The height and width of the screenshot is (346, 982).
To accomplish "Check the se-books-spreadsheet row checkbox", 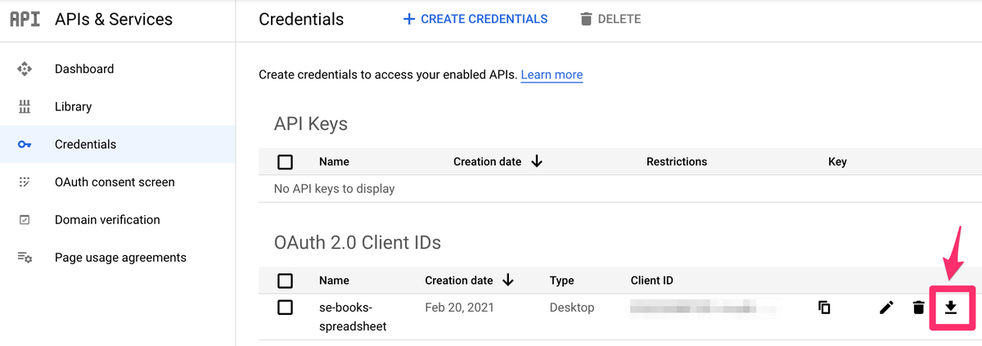I will tap(285, 308).
